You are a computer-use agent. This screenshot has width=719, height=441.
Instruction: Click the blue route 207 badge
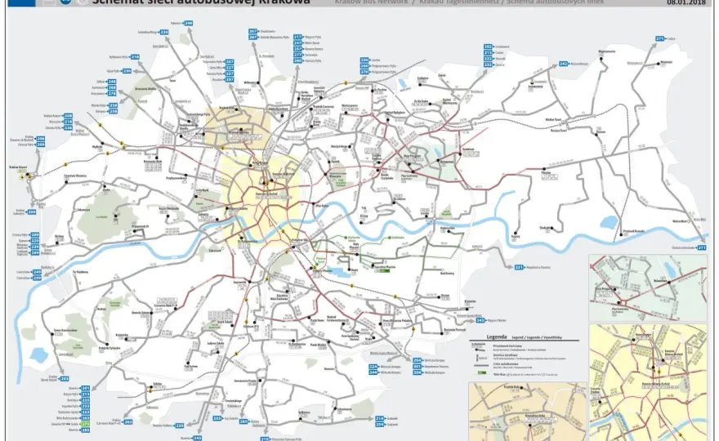tap(230, 62)
